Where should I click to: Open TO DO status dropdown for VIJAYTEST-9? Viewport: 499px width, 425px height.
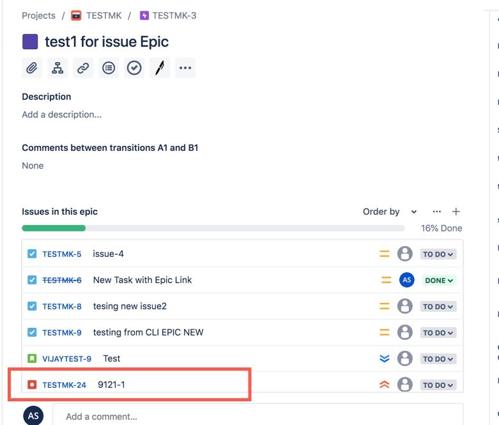point(438,359)
